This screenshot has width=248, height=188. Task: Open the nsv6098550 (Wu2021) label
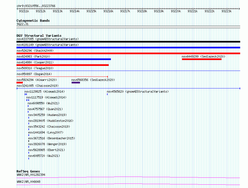43,103
